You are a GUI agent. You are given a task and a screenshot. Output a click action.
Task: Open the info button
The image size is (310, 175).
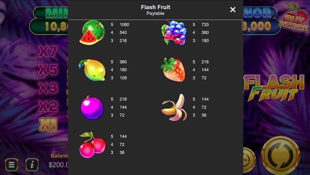tap(32, 164)
